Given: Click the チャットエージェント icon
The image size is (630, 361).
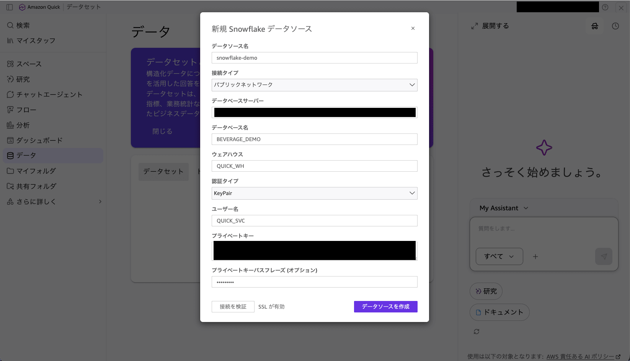Looking at the screenshot, I should pos(10,94).
